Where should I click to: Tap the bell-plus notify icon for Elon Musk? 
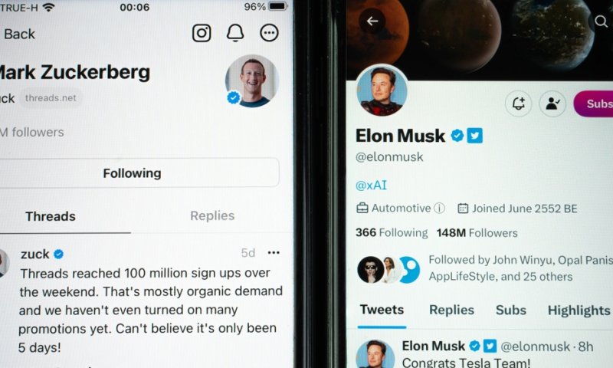pyautogui.click(x=519, y=103)
